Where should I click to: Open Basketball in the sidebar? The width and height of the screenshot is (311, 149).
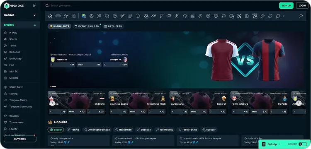click(x=15, y=52)
